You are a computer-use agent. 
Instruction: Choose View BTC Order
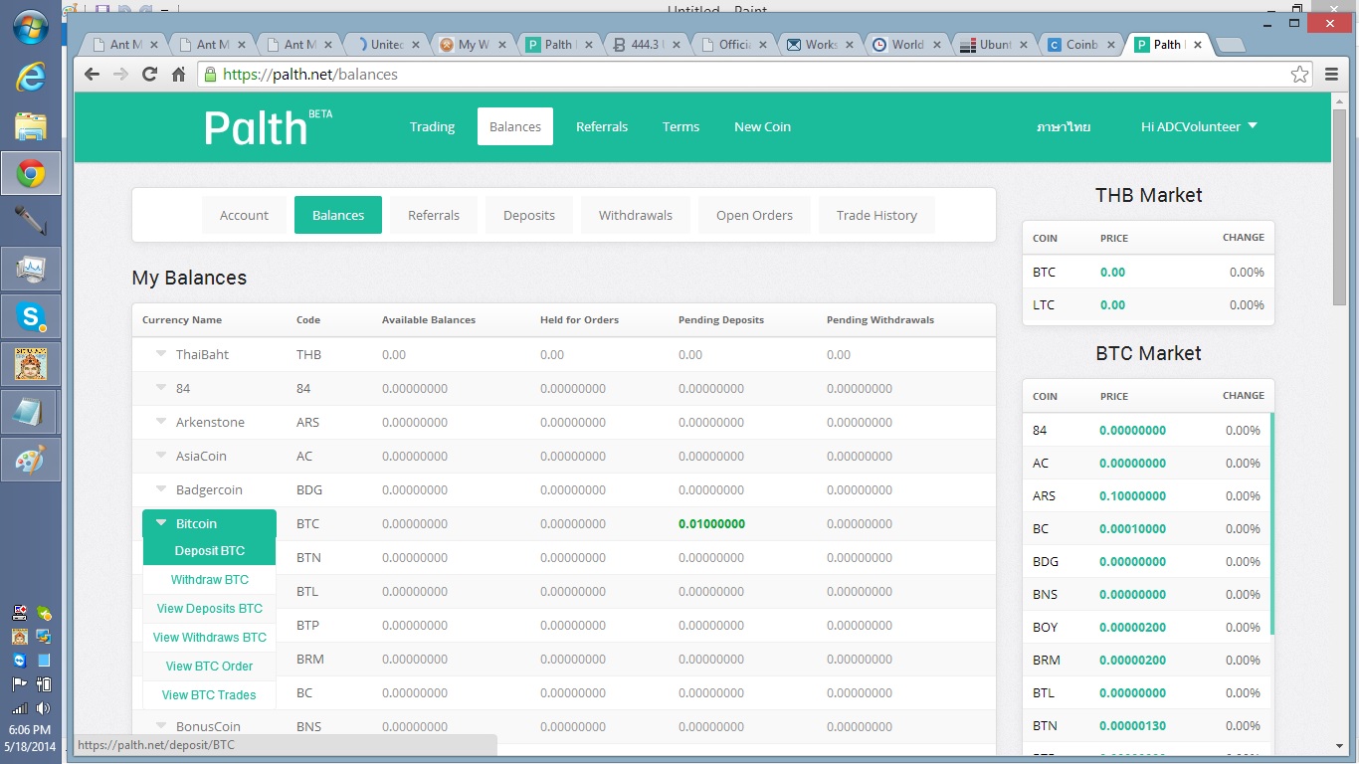click(x=209, y=666)
